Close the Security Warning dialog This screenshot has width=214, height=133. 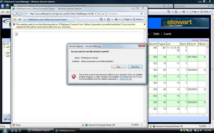coord(142,45)
